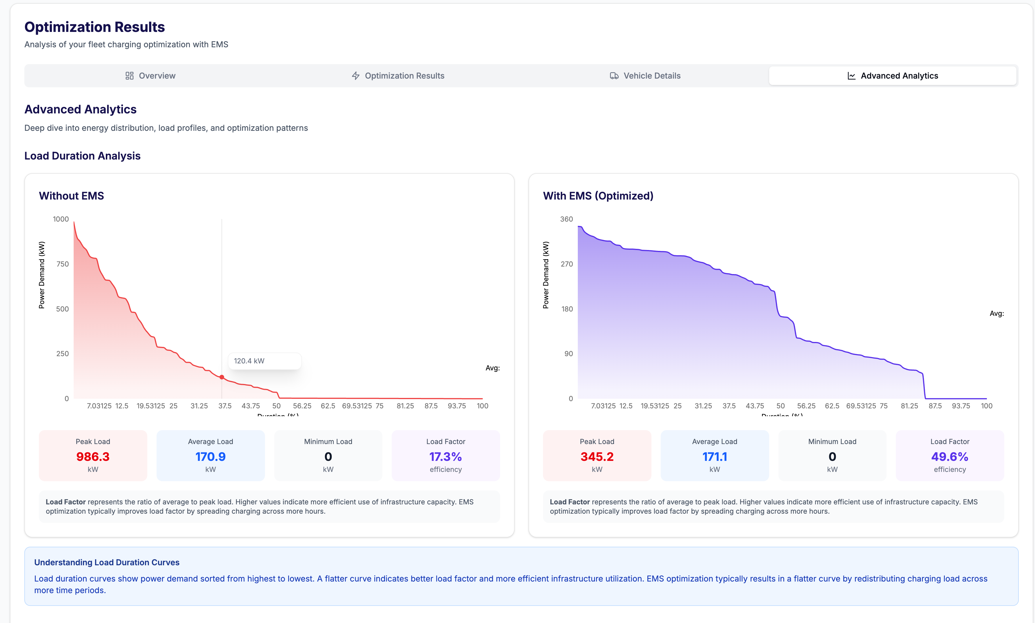Click the lightning bolt Optimization Results icon

(355, 76)
